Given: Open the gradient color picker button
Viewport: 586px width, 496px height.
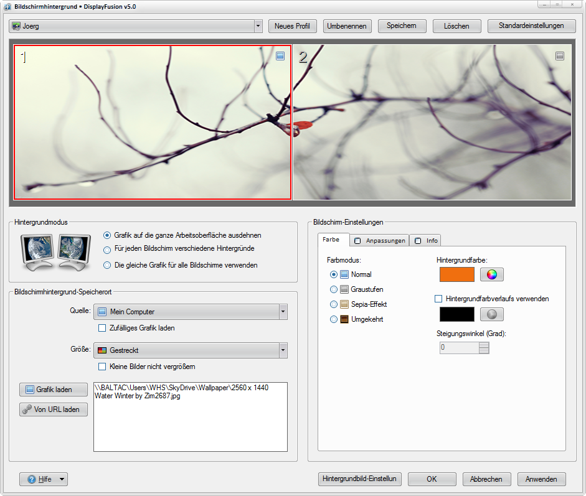Looking at the screenshot, I should (x=492, y=314).
